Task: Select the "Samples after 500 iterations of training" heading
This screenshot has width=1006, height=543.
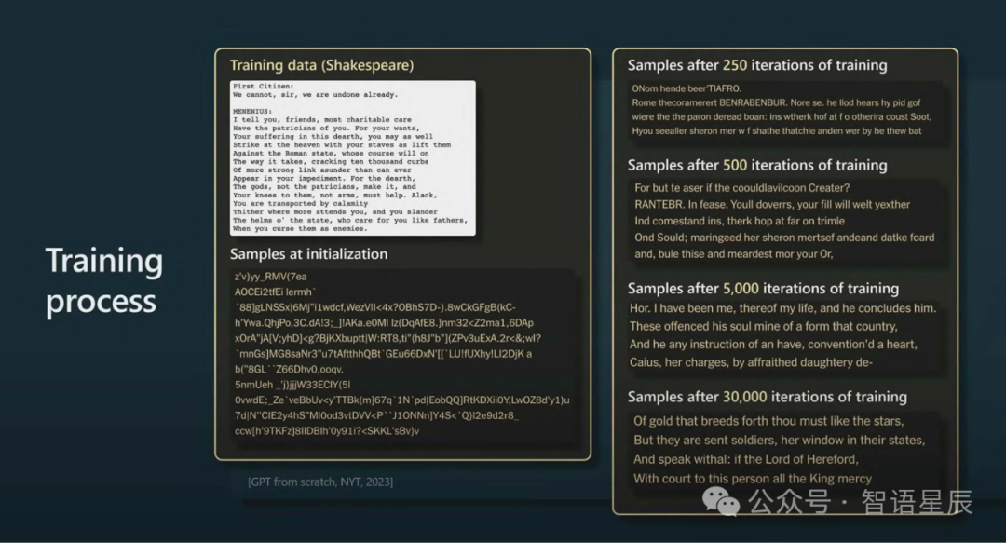Action: pos(757,166)
